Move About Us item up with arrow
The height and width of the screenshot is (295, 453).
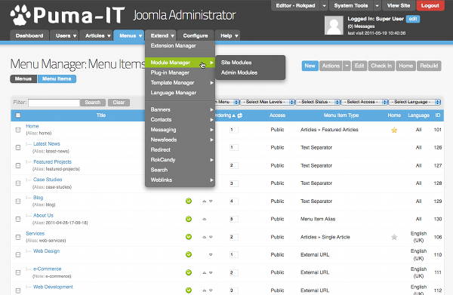[x=205, y=219]
